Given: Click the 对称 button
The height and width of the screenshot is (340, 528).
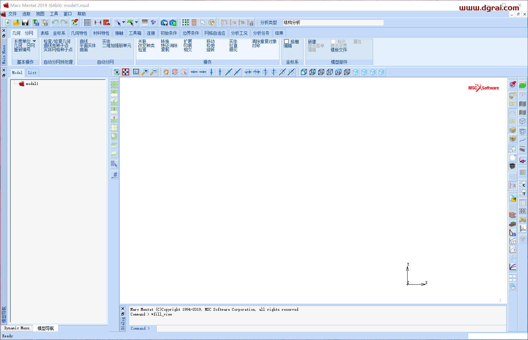Looking at the screenshot, I should (256, 45).
